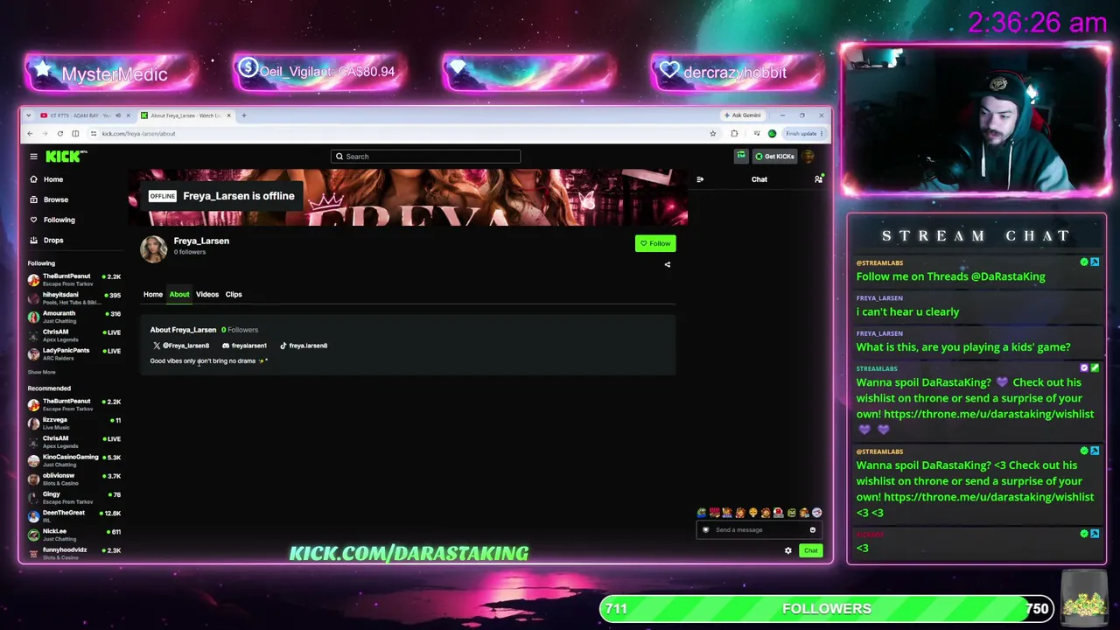Viewport: 1120px width, 630px height.
Task: Open a new browser tab
Action: pyautogui.click(x=244, y=115)
